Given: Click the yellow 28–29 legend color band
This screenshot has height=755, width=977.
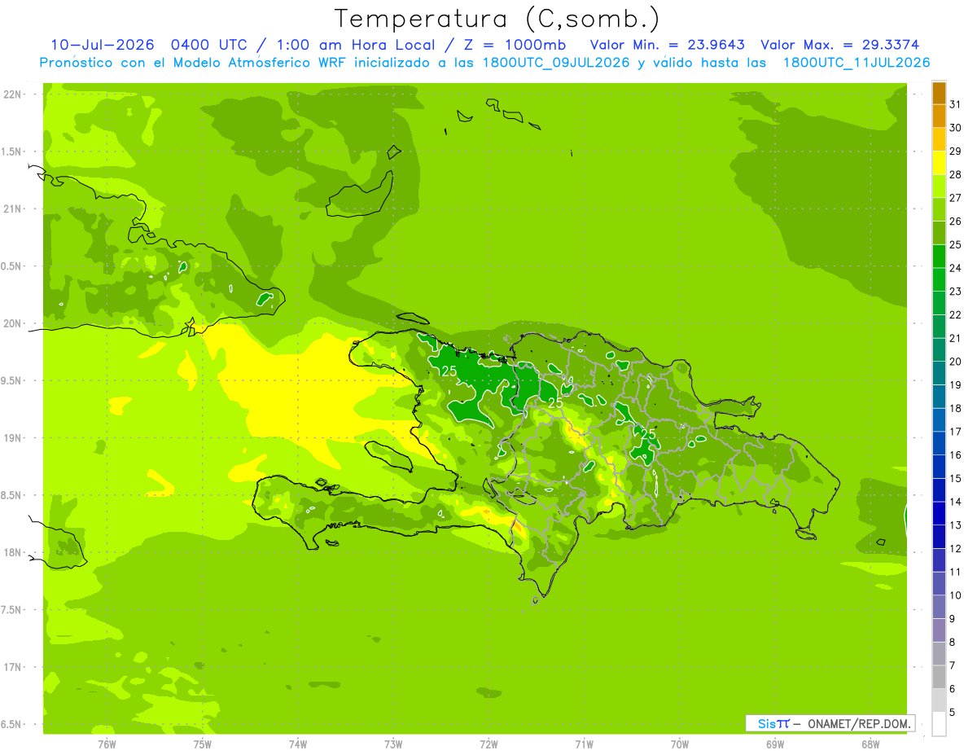Looking at the screenshot, I should (939, 163).
